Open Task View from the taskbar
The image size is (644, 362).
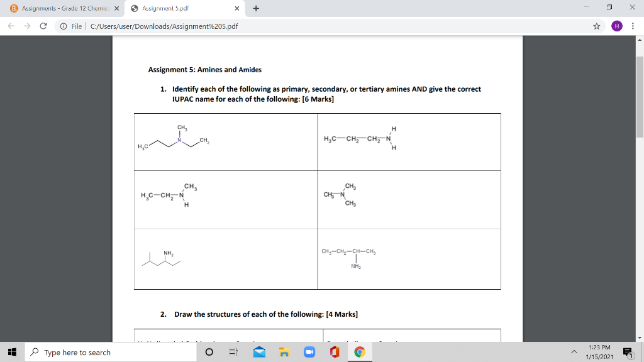click(x=233, y=352)
